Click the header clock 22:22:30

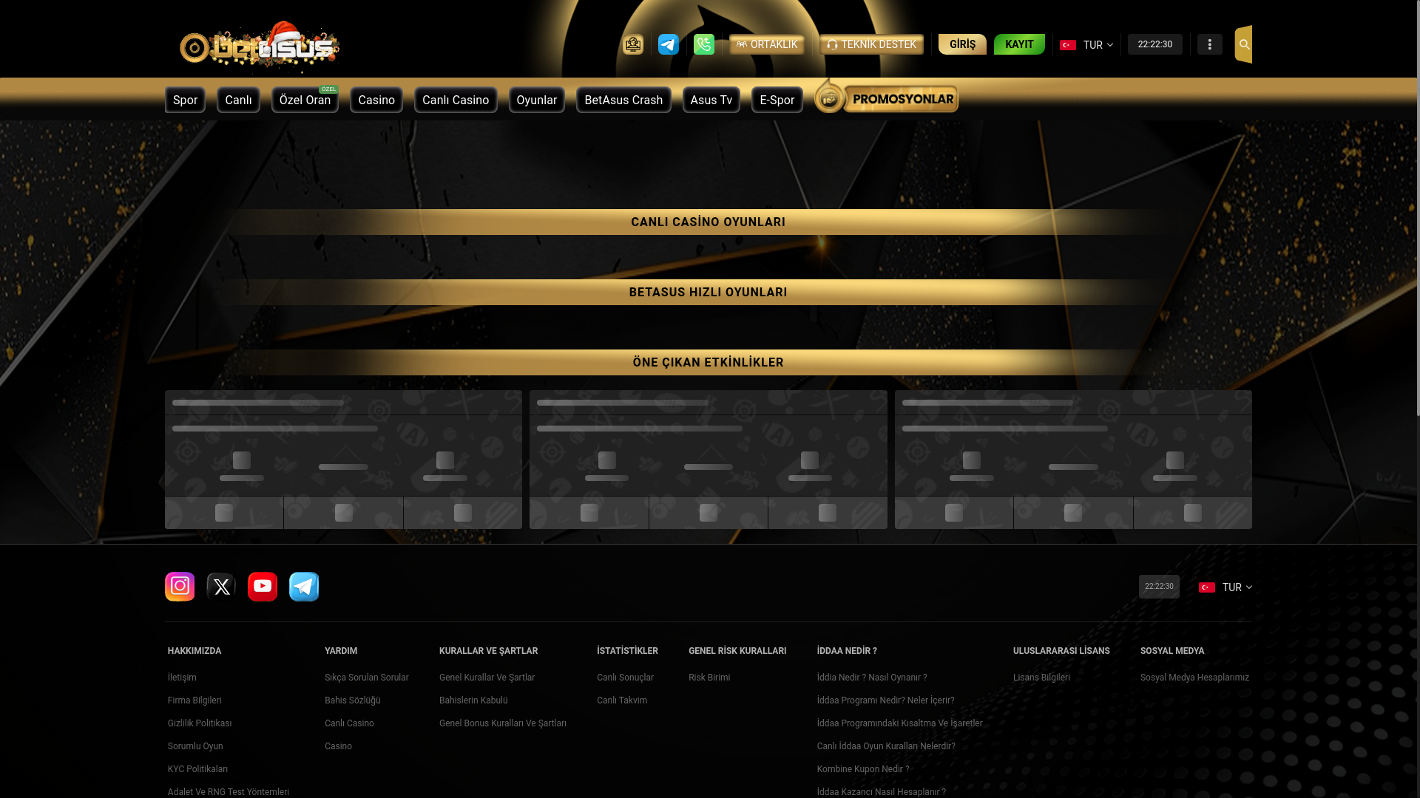point(1155,44)
